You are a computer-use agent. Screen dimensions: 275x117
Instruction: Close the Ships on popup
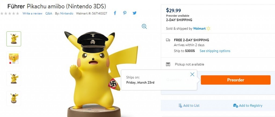[192, 74]
